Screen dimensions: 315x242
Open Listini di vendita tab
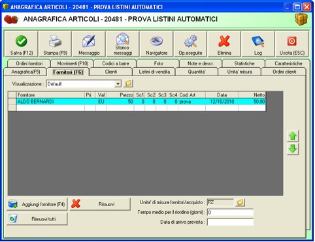[x=154, y=72]
